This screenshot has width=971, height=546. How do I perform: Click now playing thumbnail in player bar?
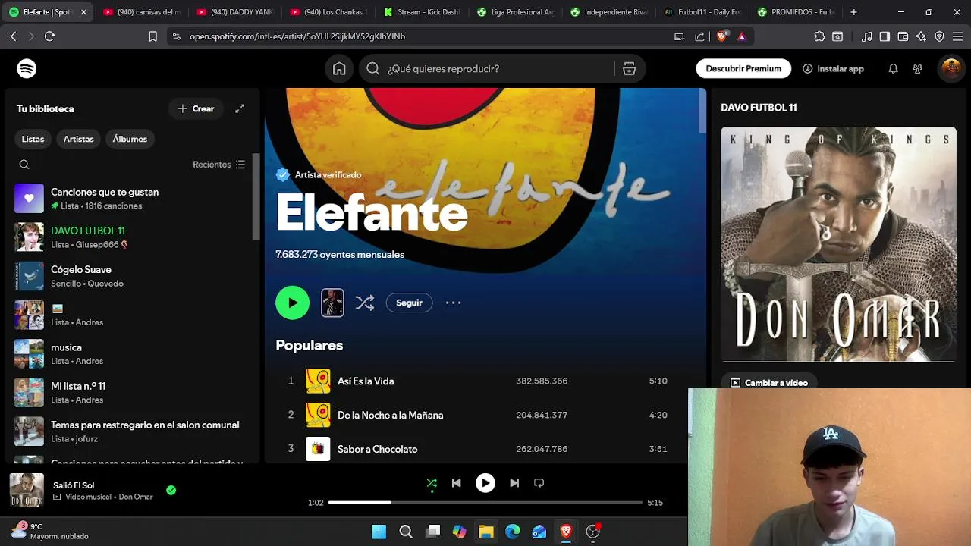[27, 491]
